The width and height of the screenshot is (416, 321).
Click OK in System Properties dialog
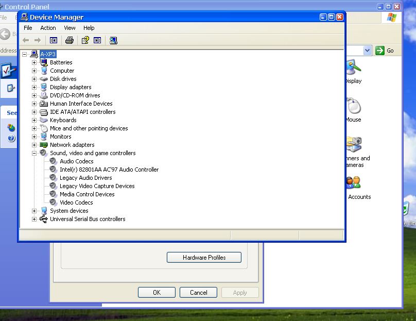157,293
